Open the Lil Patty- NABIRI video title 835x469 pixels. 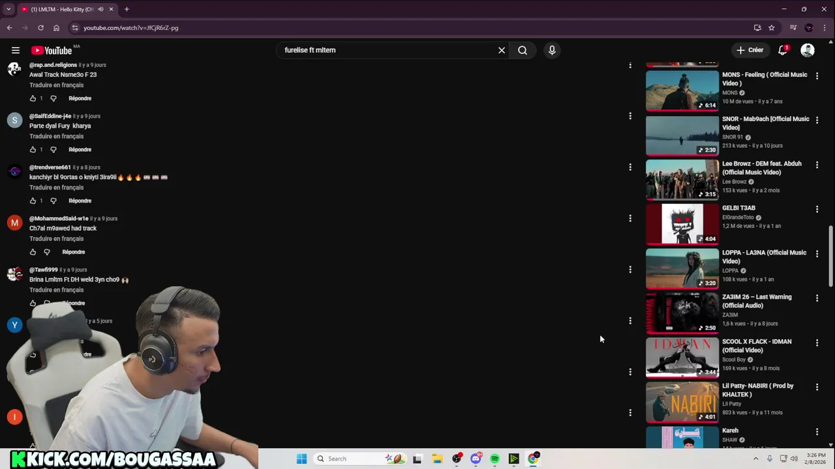point(758,390)
